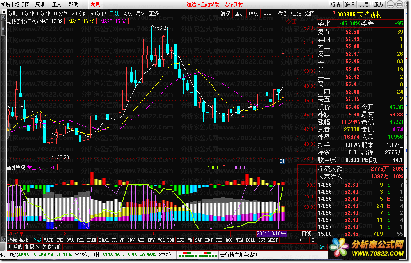This screenshot has height=263, width=411.
Task: Select the 15分钟 period
Action: [61, 13]
